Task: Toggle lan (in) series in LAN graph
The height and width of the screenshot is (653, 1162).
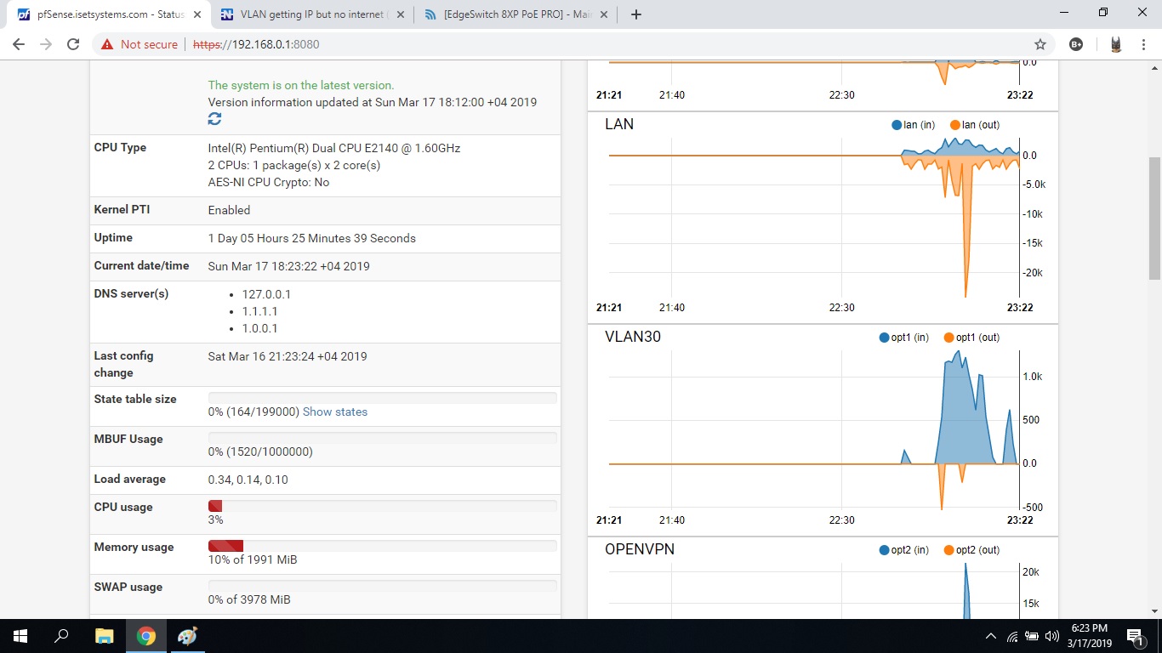Action: point(914,125)
